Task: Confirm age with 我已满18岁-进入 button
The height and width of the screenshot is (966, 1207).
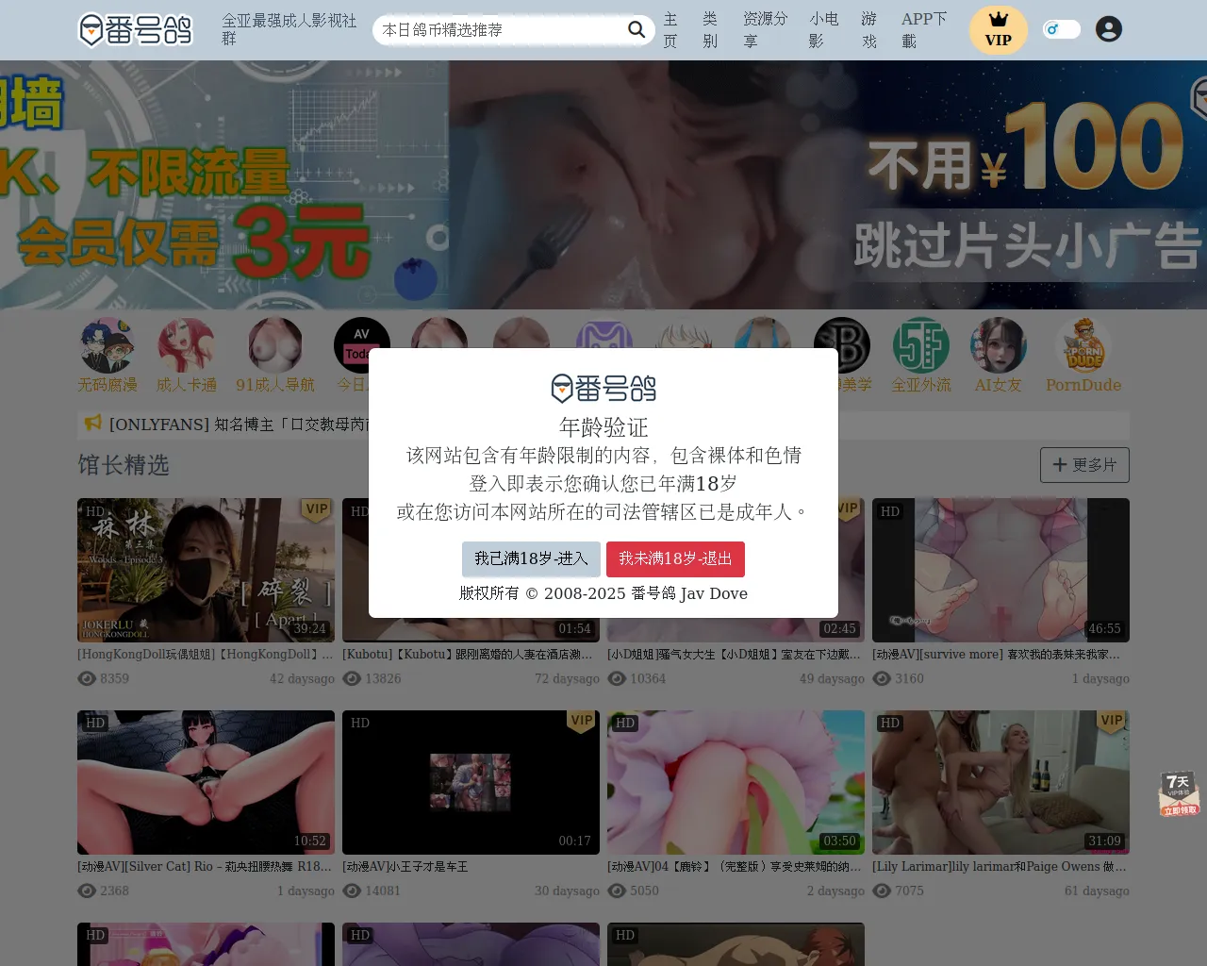Action: pos(531,558)
